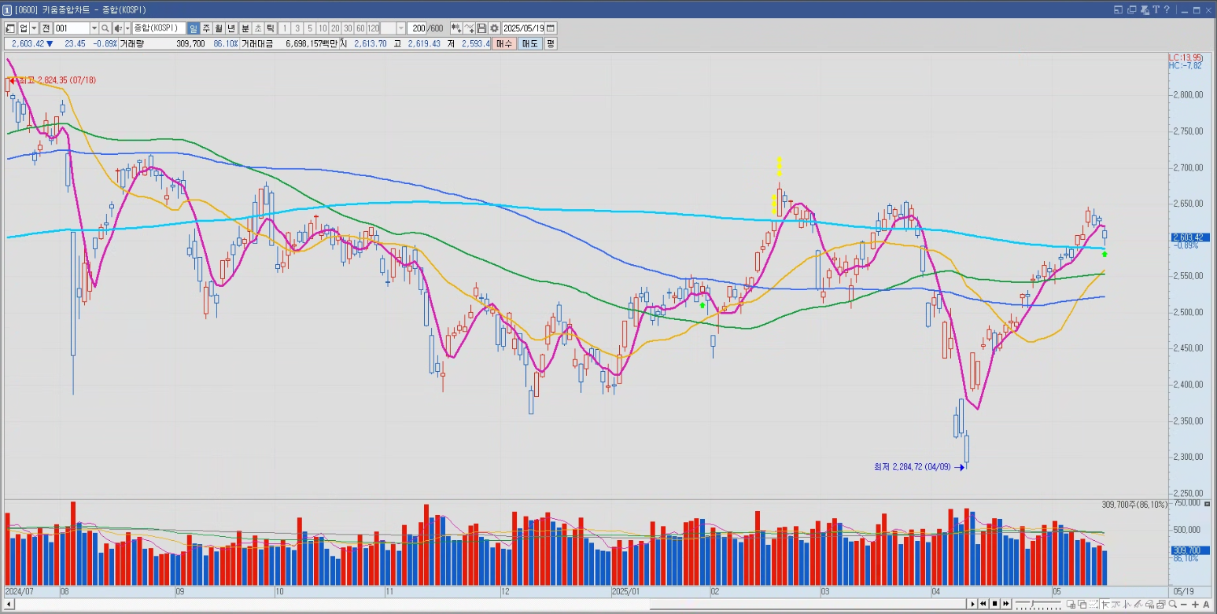
Task: Click the 업 type label button
Action: 23,28
